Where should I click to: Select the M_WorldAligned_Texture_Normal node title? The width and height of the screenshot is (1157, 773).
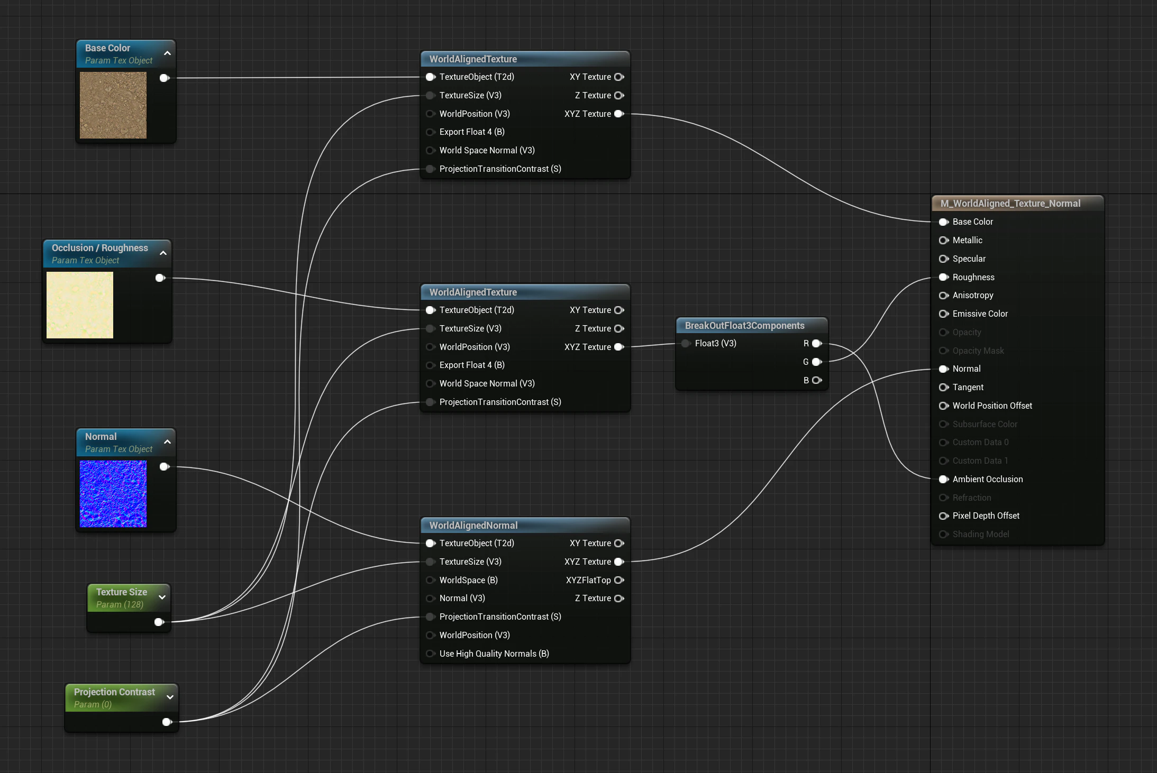pyautogui.click(x=1010, y=204)
